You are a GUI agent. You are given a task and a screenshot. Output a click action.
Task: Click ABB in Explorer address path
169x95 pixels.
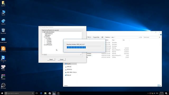(x=102, y=37)
